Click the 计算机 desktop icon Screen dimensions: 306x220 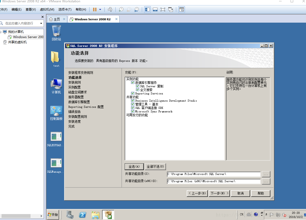tap(56, 86)
